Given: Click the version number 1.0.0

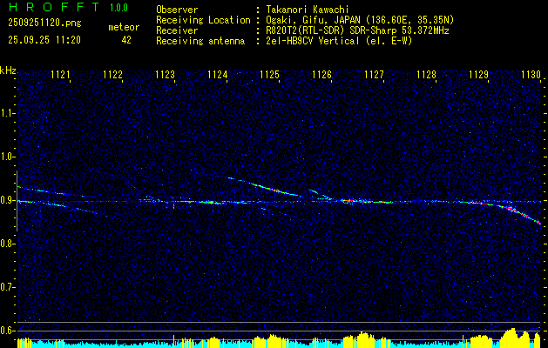Looking at the screenshot, I should (118, 7).
